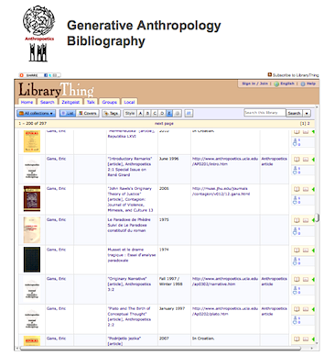Open cover thumbnail of Le Paradoxe de Phèdre
The width and height of the screenshot is (335, 356).
coord(32,229)
